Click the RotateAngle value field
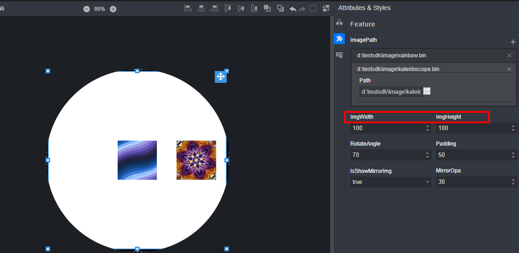The image size is (519, 253). (x=387, y=155)
